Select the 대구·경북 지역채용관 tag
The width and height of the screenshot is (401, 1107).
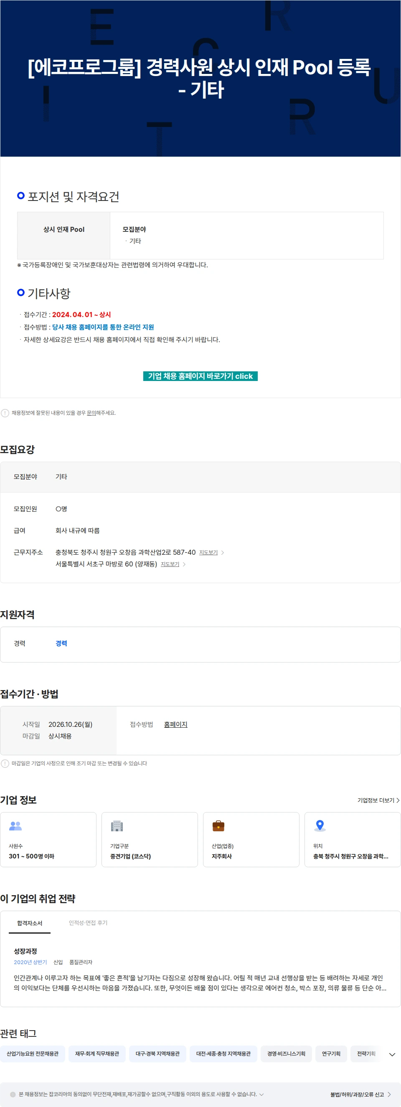pyautogui.click(x=158, y=1054)
